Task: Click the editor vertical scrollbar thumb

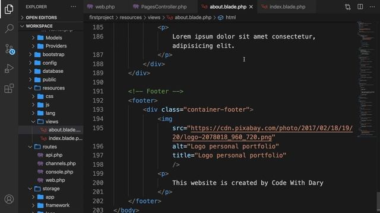Action: (378, 202)
